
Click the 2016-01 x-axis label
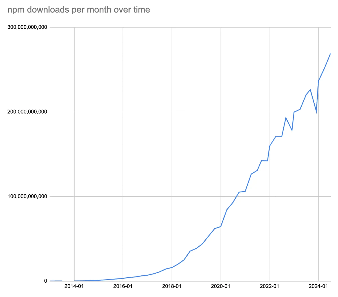pos(123,286)
